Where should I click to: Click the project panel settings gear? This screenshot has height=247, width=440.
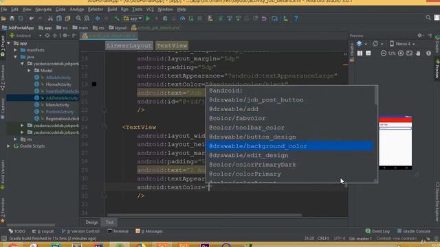(65, 36)
